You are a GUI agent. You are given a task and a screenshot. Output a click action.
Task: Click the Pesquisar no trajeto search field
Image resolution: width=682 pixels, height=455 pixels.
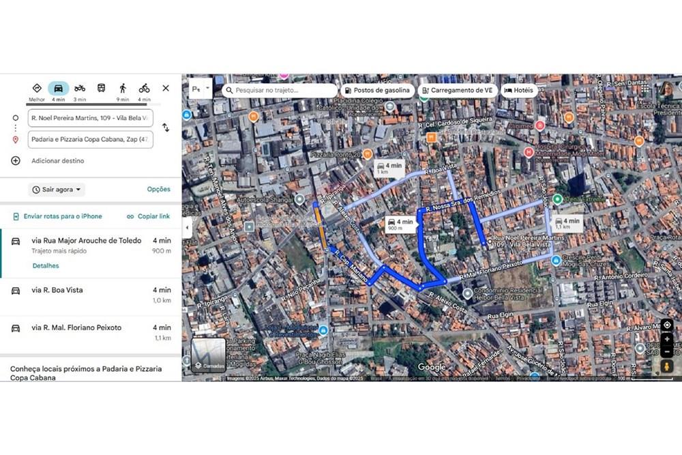(281, 90)
